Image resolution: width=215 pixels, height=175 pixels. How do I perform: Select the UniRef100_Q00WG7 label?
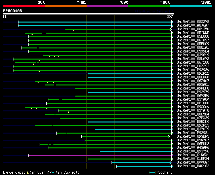[193, 163]
